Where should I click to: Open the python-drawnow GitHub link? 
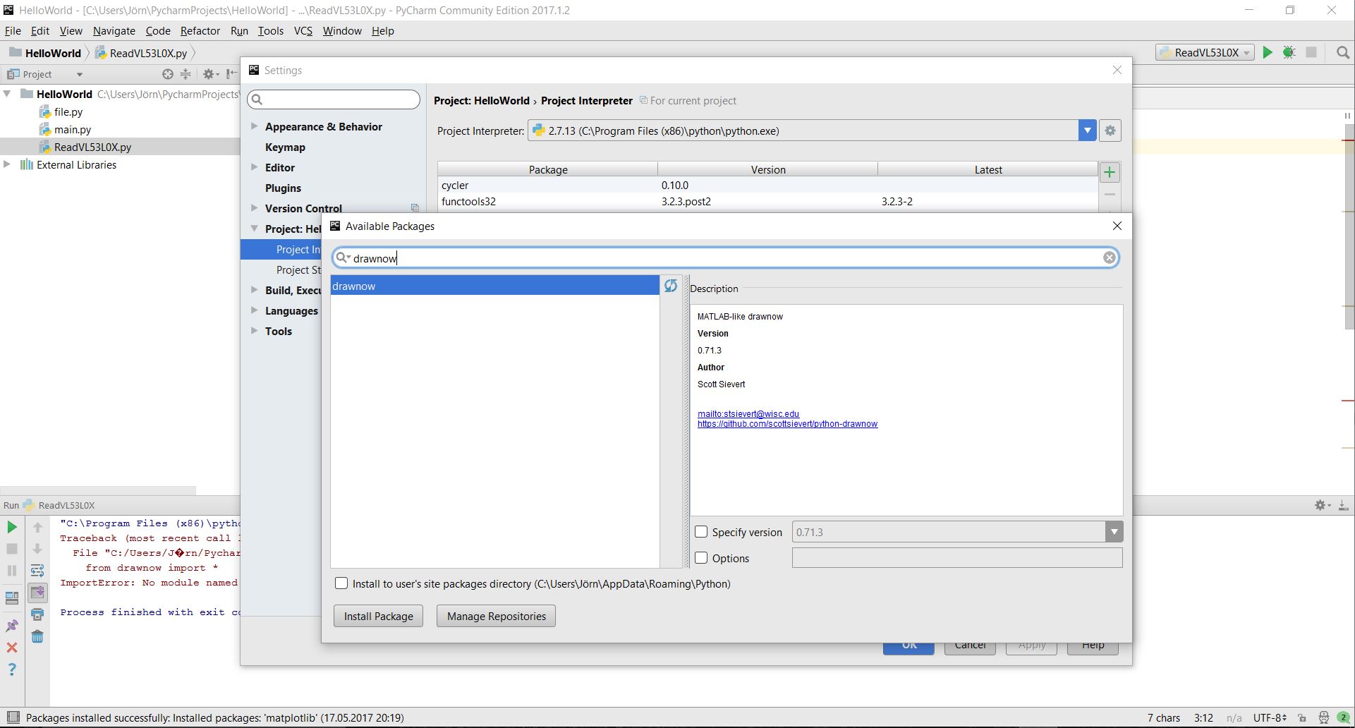[787, 424]
